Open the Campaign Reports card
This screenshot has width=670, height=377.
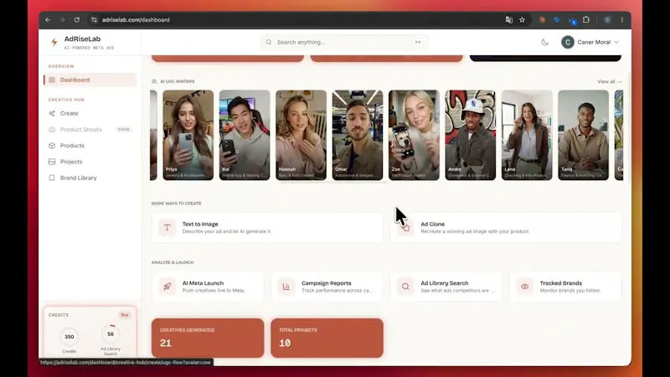coord(327,287)
